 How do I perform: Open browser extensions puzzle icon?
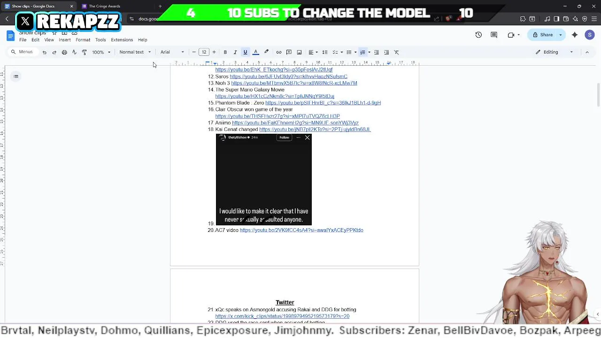click(x=523, y=19)
